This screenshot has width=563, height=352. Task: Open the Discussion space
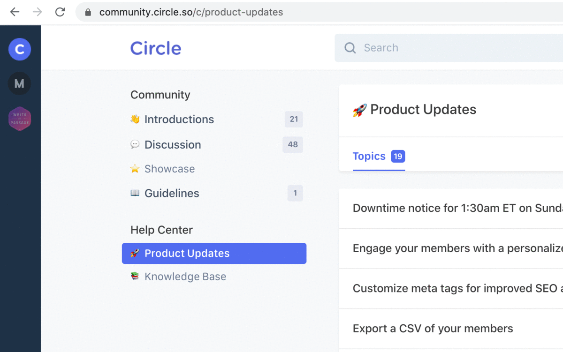(172, 145)
